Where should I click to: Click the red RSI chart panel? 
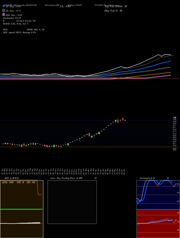(158, 224)
